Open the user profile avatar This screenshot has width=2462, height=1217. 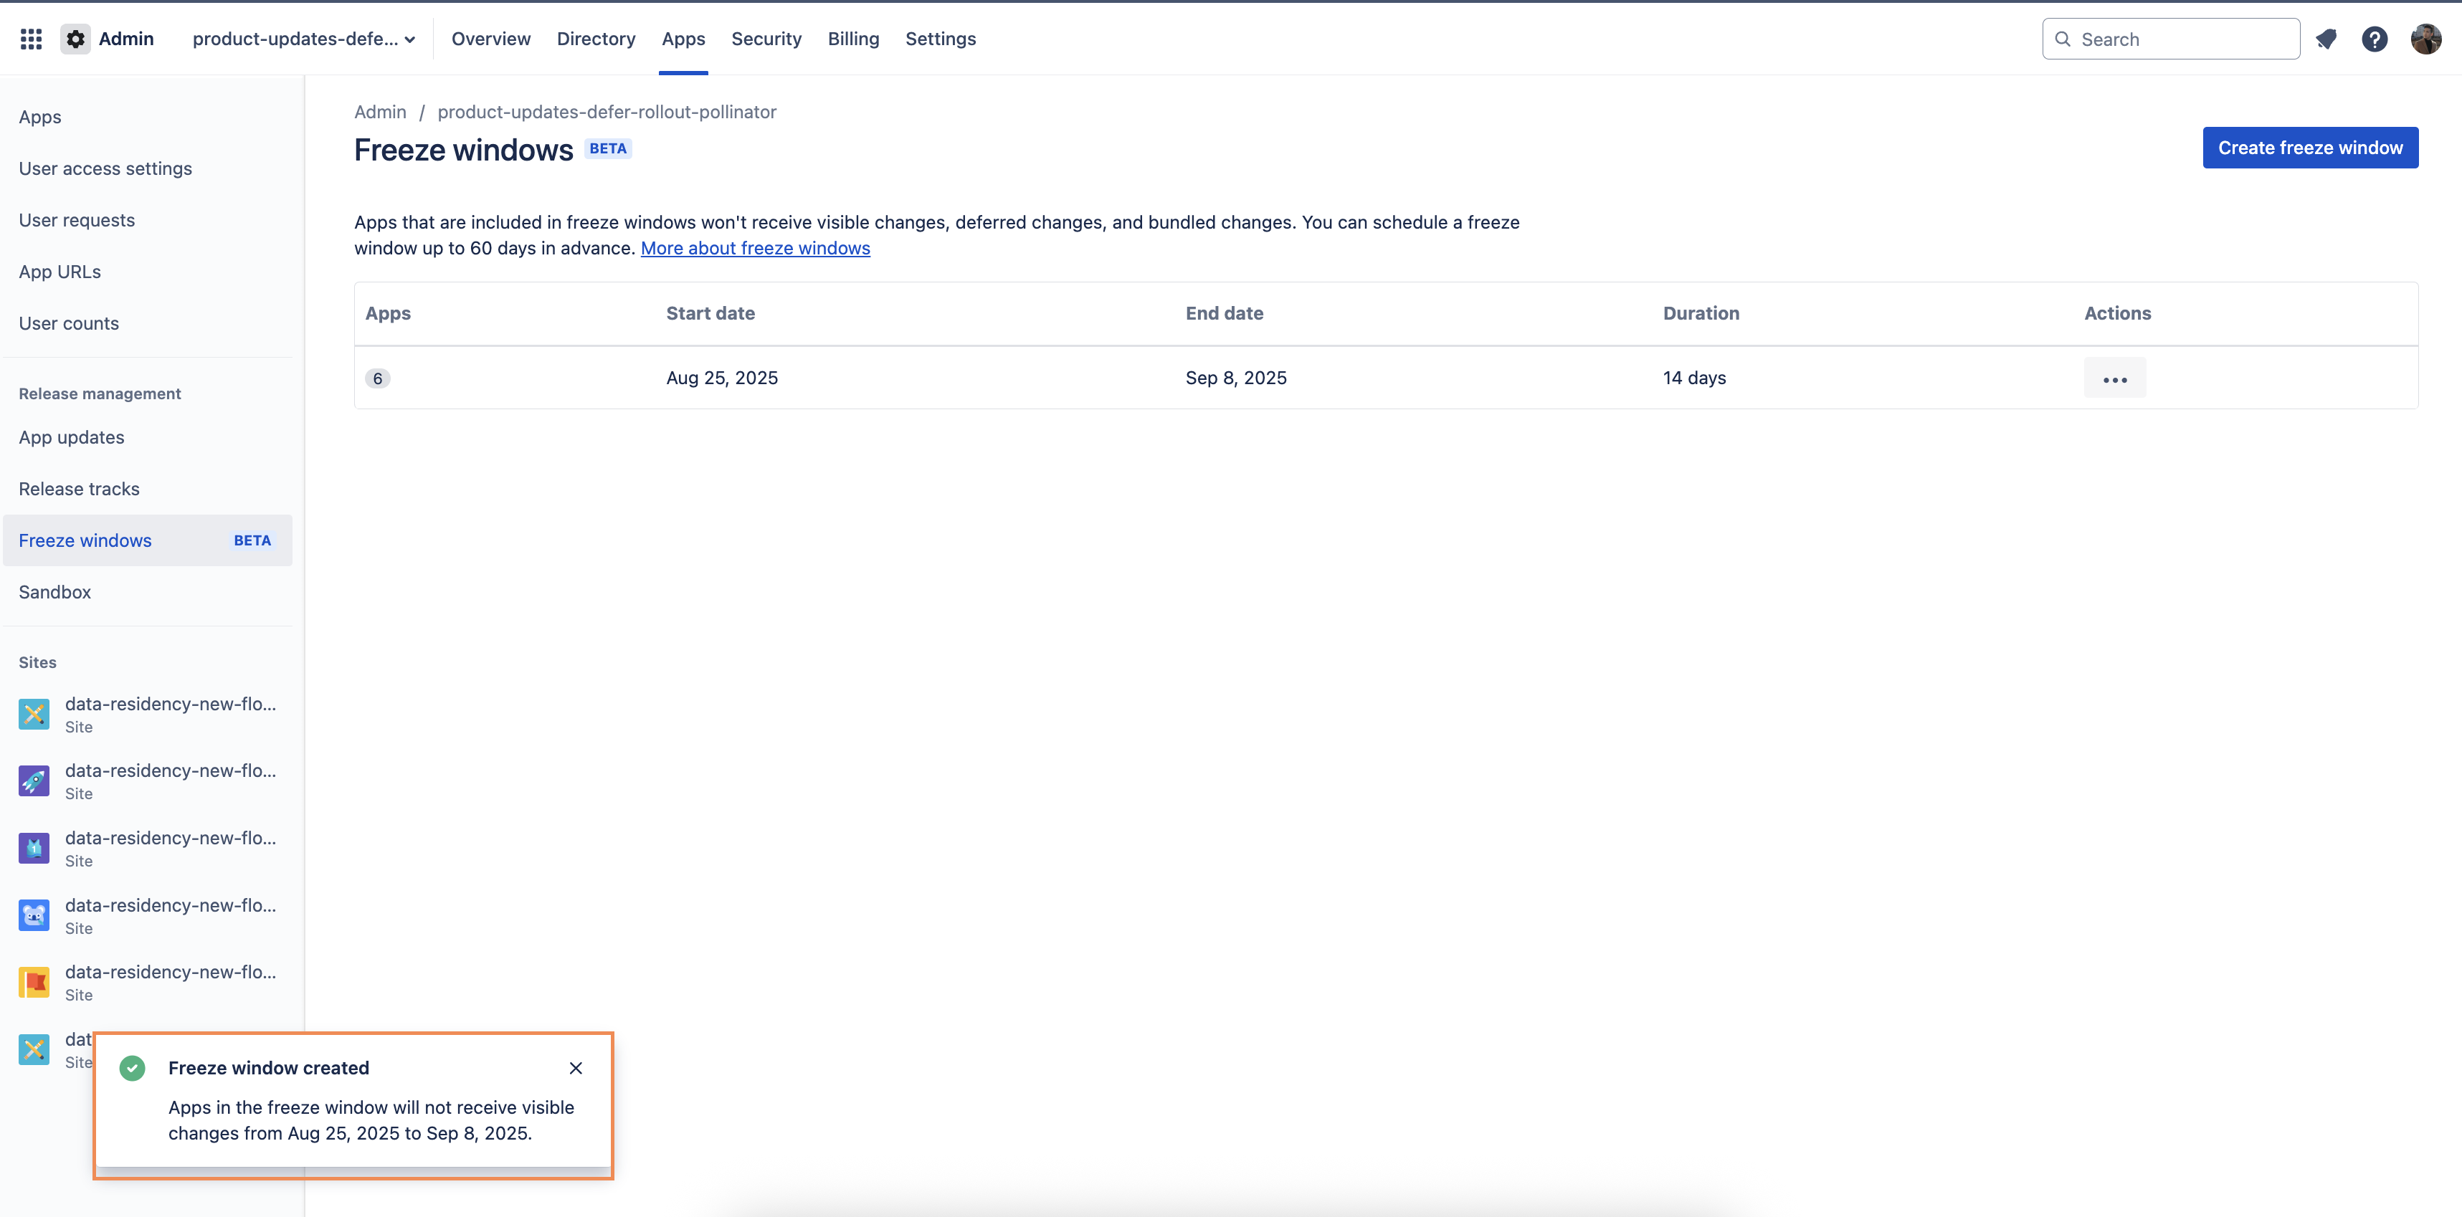(2425, 39)
